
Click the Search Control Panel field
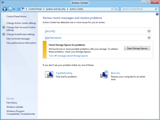click(x=138, y=9)
